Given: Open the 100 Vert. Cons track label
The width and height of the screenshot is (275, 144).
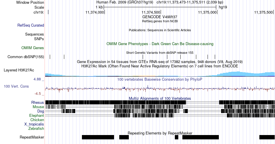Looking at the screenshot, I should coord(16,86).
